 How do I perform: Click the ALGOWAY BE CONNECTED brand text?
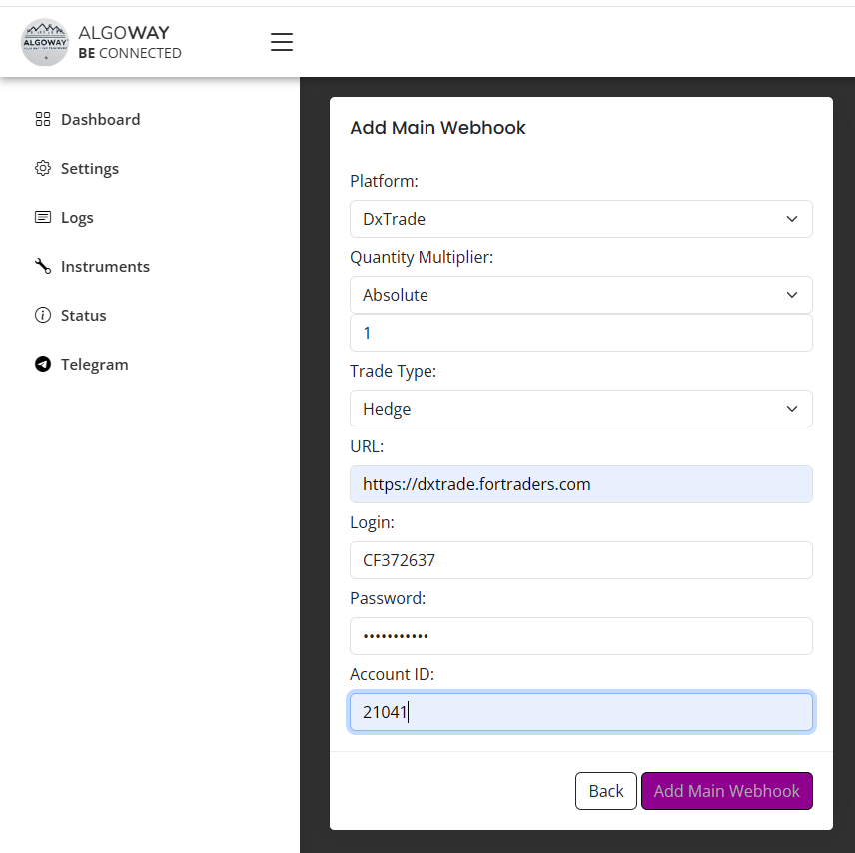130,42
